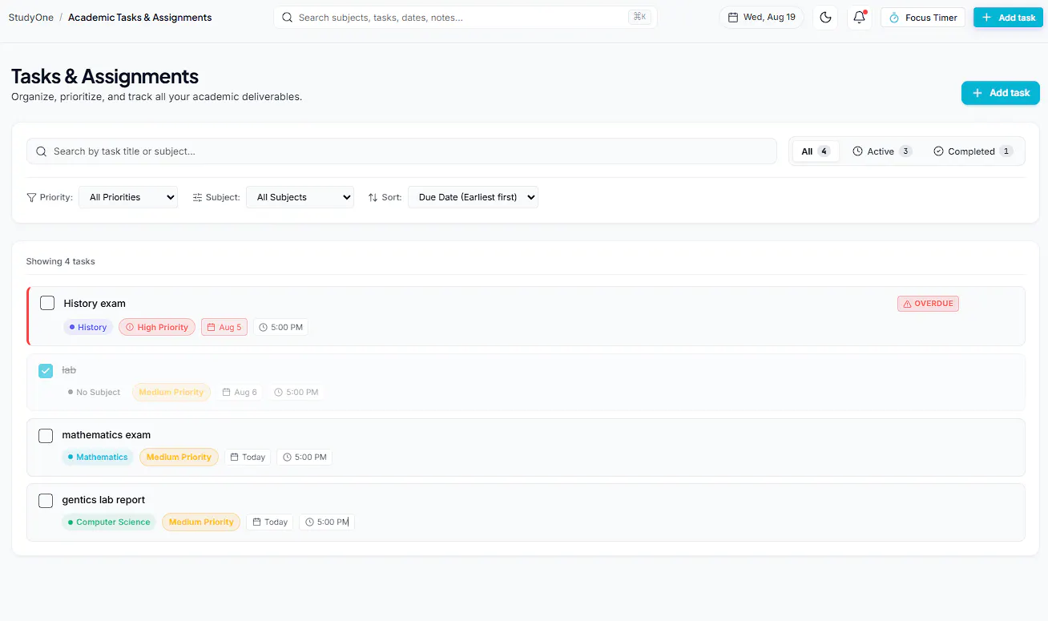Open the Due Date sort dropdown
Screen dimensions: 1048x621
(x=473, y=197)
